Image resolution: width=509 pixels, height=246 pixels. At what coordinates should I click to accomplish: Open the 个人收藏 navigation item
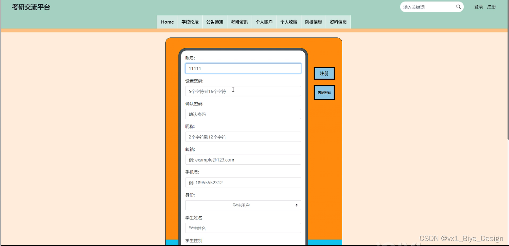(x=289, y=22)
